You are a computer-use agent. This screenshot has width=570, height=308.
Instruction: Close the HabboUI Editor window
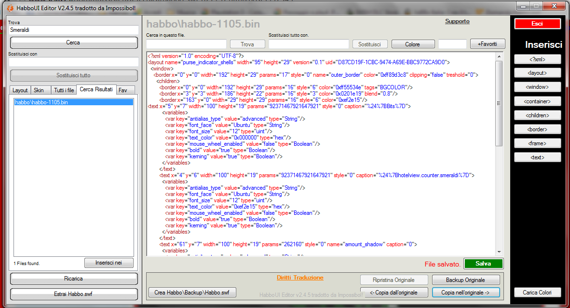tap(555, 6)
